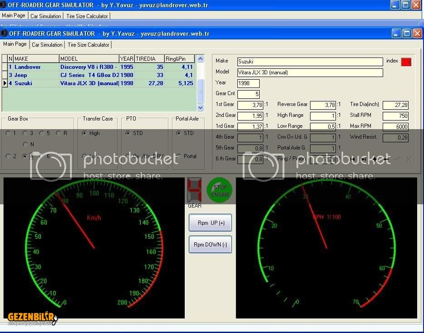Screen dimensions: 424x333
Task: Click the Rpm DOWN (-) button
Action: coord(210,245)
